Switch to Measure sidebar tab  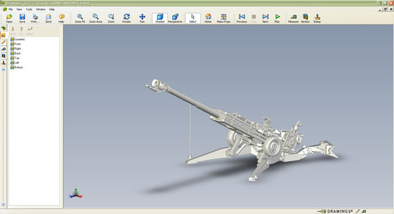pyautogui.click(x=3, y=49)
